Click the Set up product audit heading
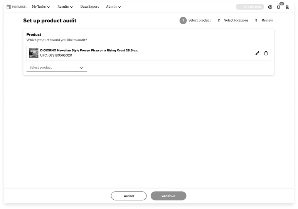Image resolution: width=298 pixels, height=209 pixels. point(50,20)
